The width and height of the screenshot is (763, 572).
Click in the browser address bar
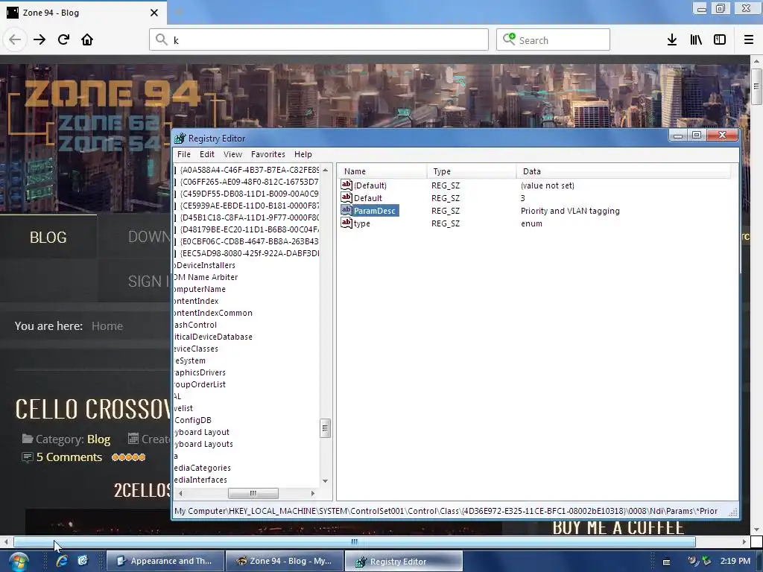(319, 39)
